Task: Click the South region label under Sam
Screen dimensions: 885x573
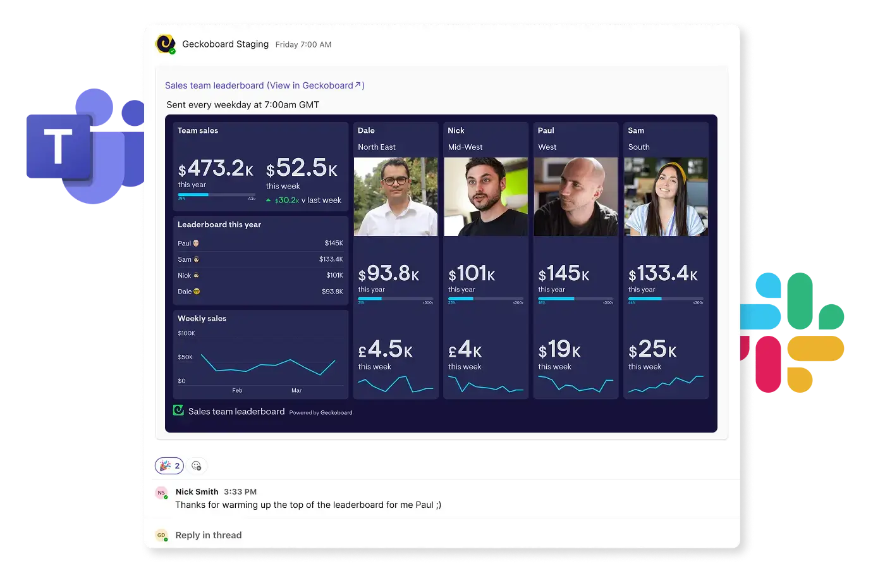Action: 639,147
